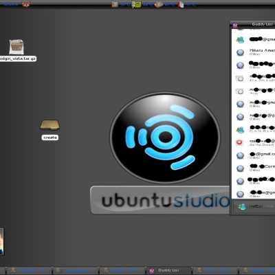Click the red and white sensor icon
Viewport: 275px width, 275px height.
click(x=181, y=5)
